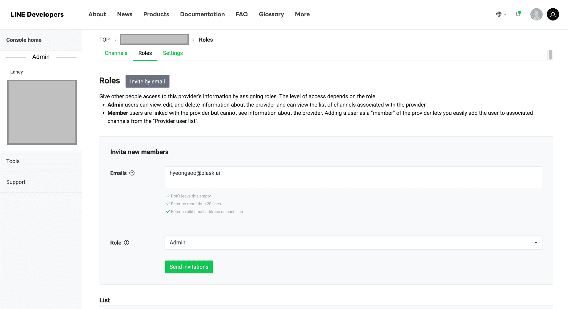Viewport: 568px width, 309px height.
Task: Open the Glossary page
Action: pyautogui.click(x=271, y=14)
